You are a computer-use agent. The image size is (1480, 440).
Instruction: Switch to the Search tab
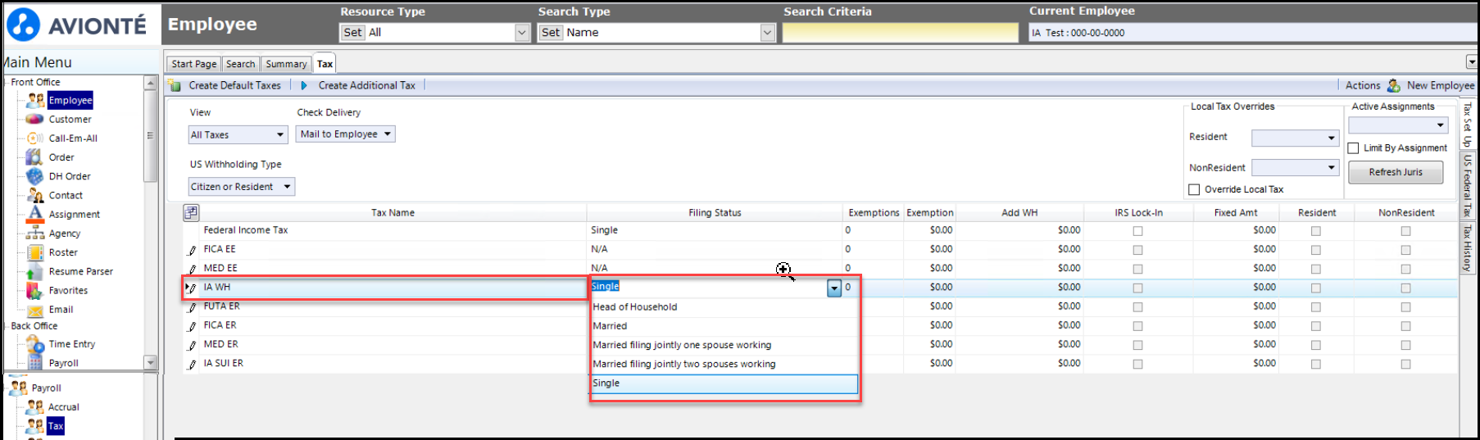pos(240,64)
